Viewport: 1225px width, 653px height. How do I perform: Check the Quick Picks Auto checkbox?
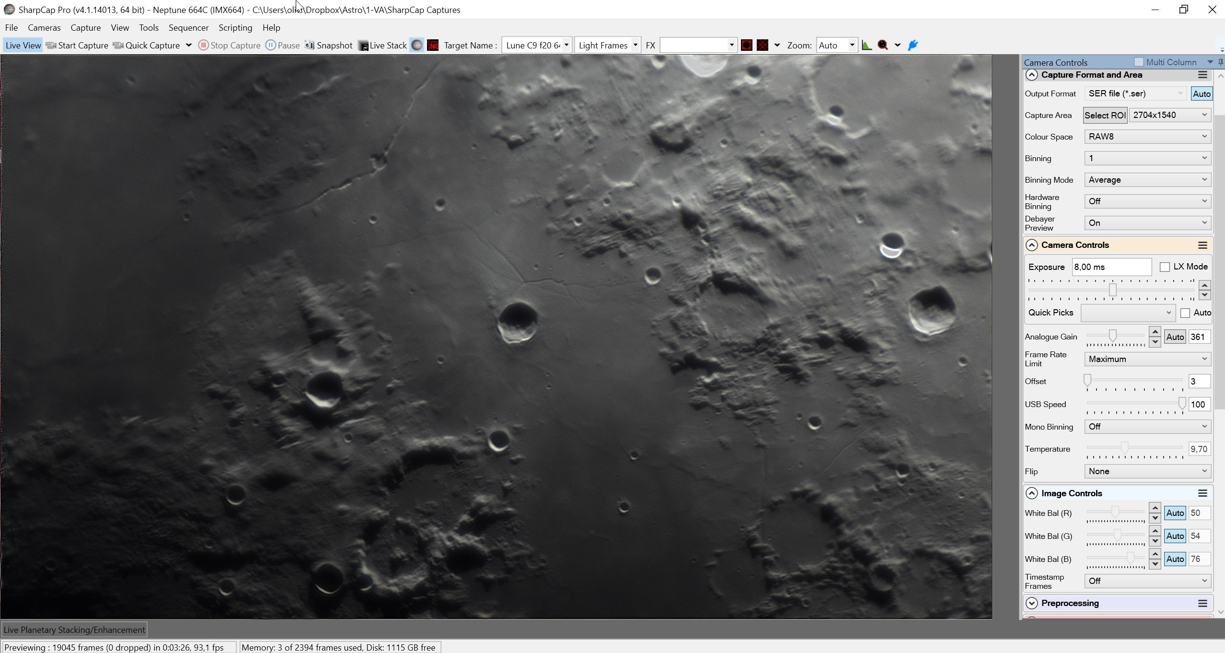click(1185, 313)
